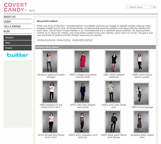Click '1970's dark blue elegant wool jacket' caption
The width and height of the screenshot is (161, 144).
[83, 106]
